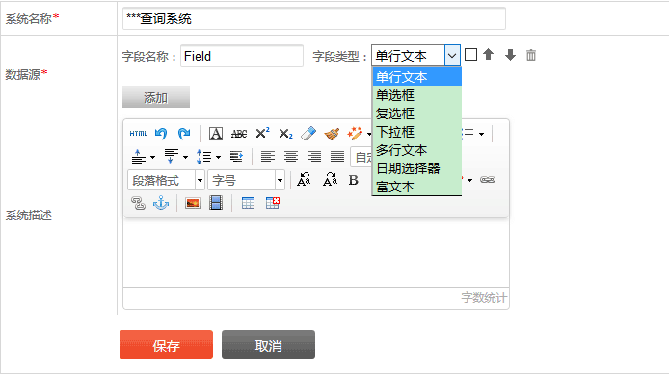Expand paragraph spacing before dropdown

pos(152,158)
